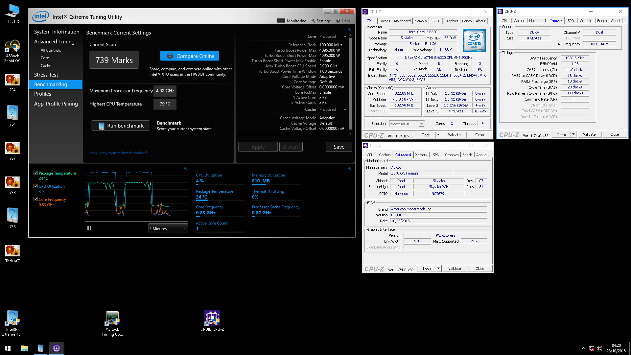Open network status tray icon

click(x=591, y=348)
